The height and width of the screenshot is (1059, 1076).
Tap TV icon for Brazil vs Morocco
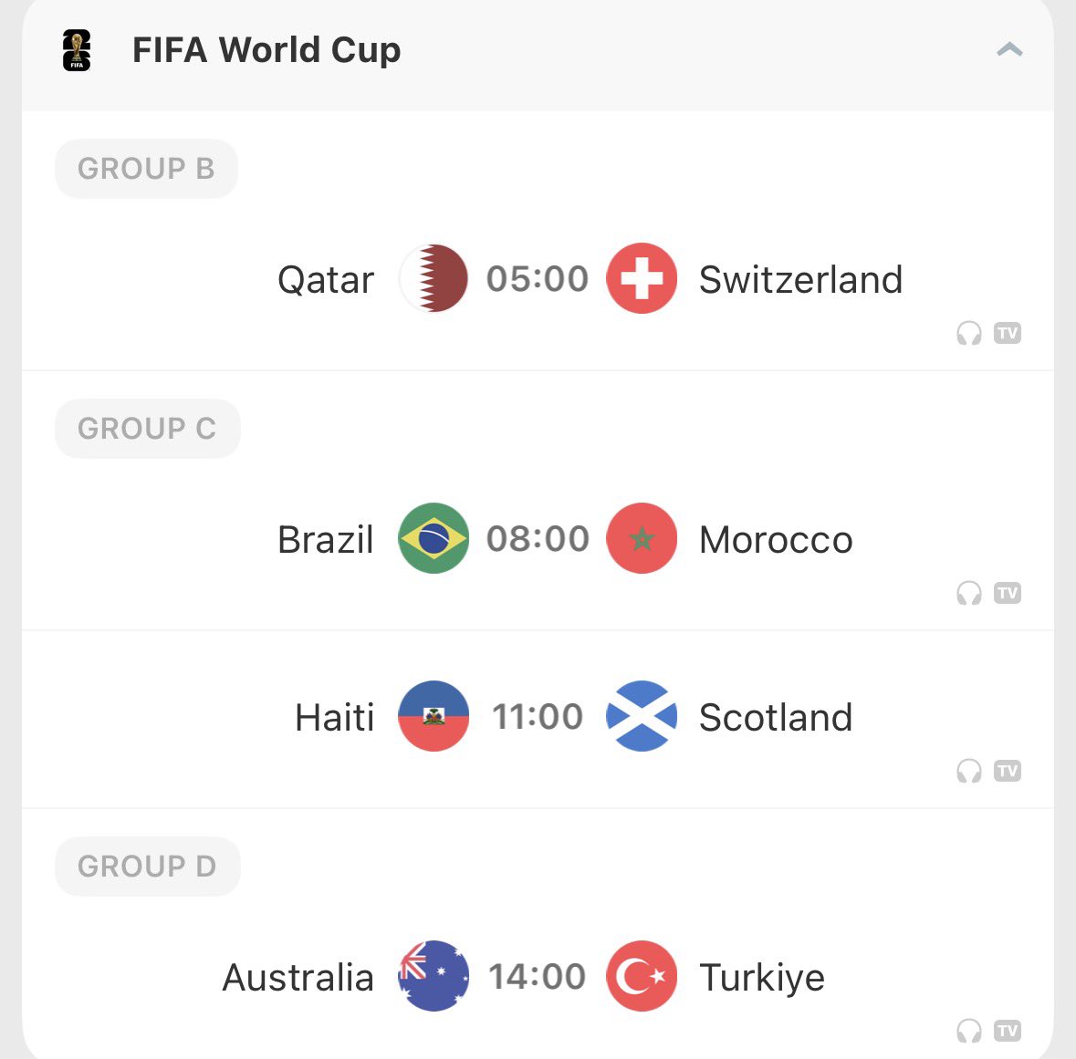point(1008,593)
